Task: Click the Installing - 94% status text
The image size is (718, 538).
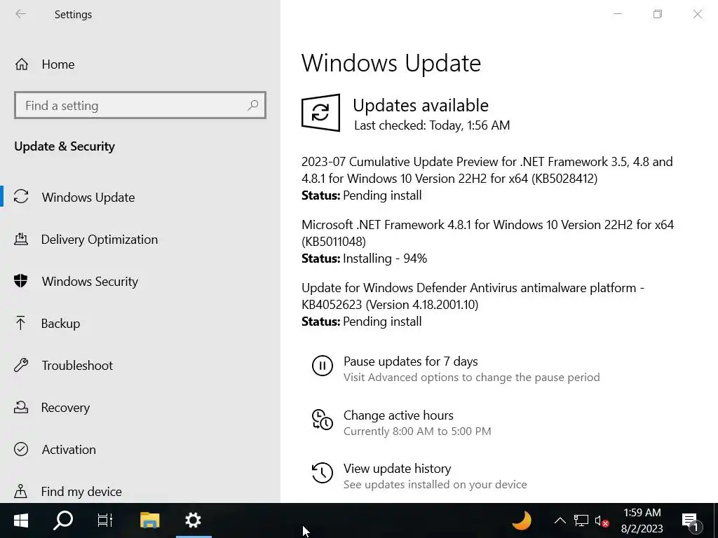Action: pos(385,258)
